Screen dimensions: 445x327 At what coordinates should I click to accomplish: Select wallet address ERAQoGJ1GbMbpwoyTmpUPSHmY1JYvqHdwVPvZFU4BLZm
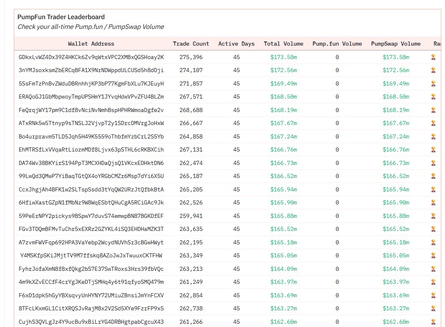91,97
